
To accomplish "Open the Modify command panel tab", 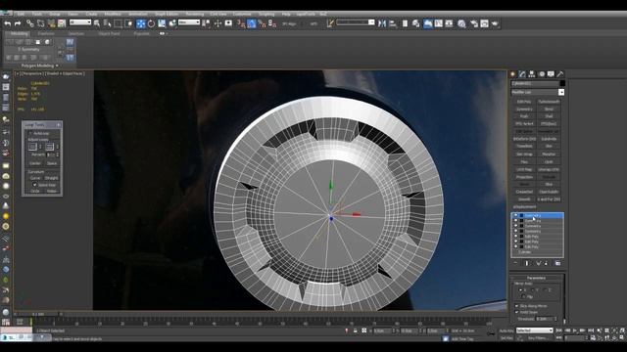I will coord(522,74).
